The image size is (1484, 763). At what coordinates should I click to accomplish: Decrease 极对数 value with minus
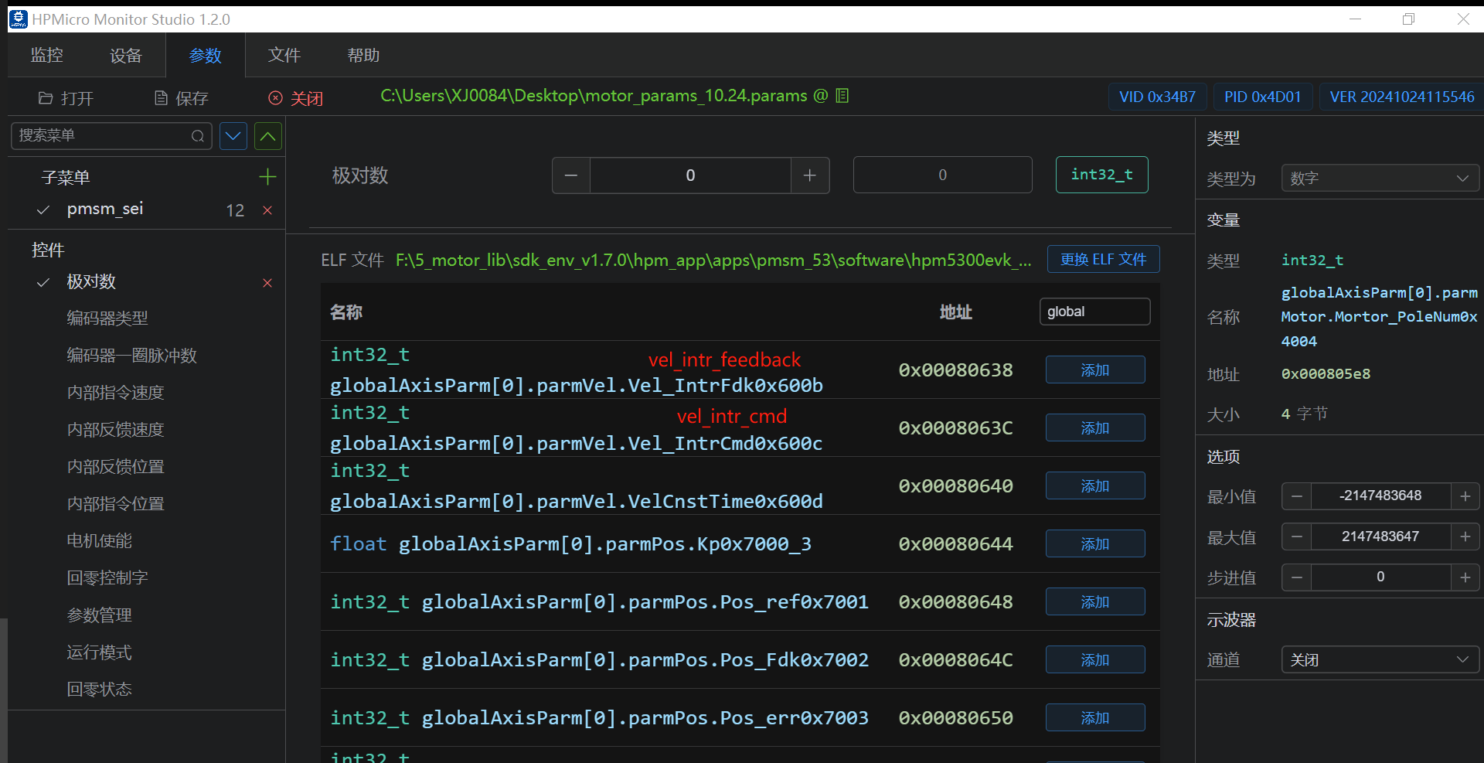click(571, 175)
